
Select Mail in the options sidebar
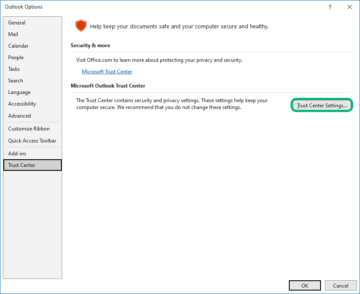(33, 34)
